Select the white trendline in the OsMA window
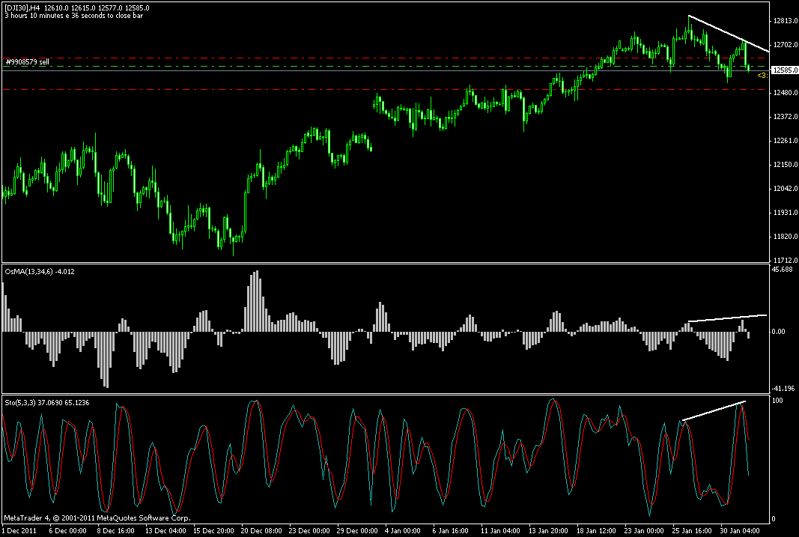 pos(727,318)
